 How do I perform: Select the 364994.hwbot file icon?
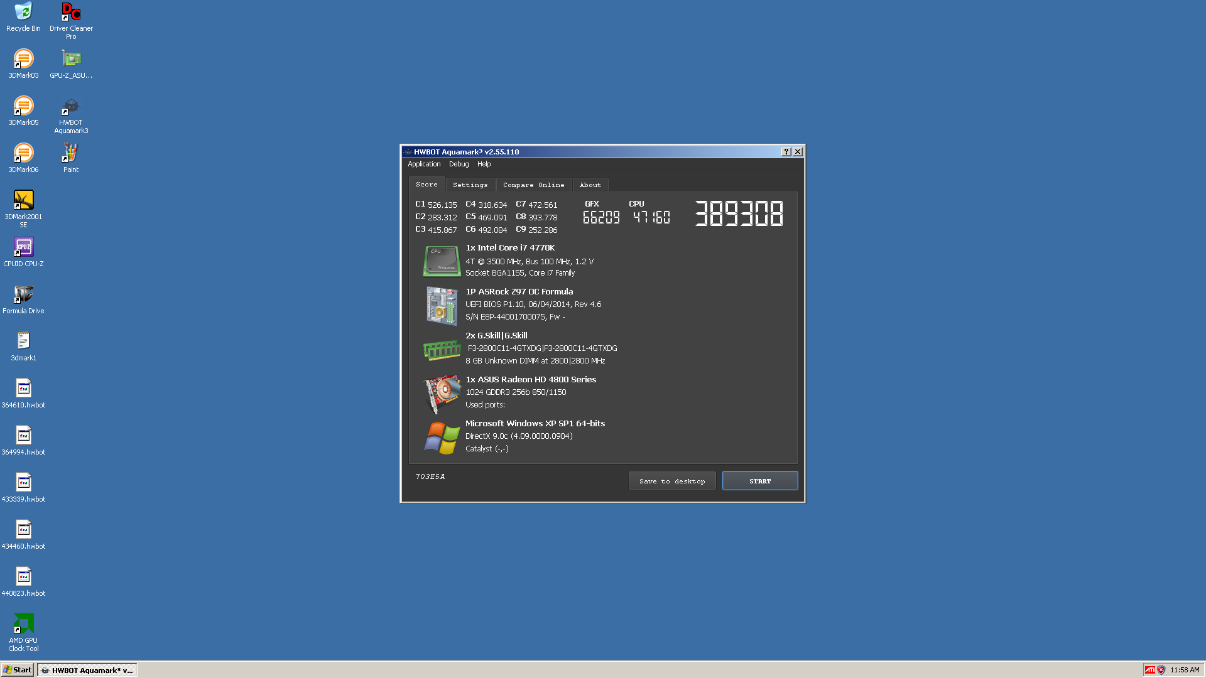point(23,441)
